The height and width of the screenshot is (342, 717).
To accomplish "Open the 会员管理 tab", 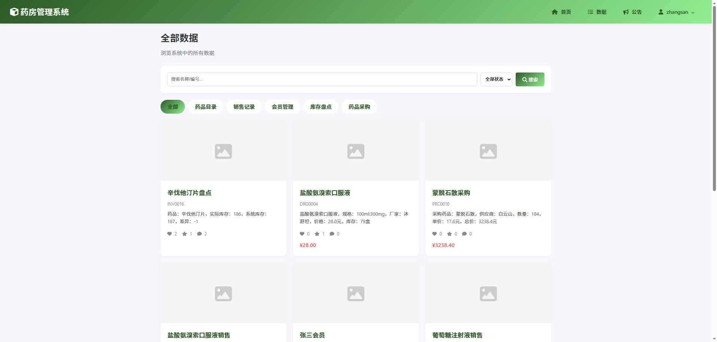I will [283, 107].
